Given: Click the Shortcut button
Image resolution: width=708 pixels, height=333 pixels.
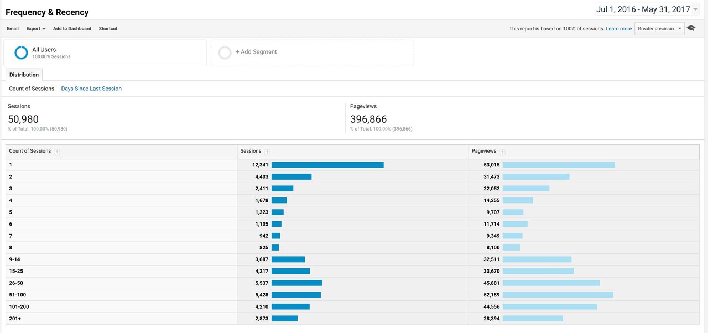Looking at the screenshot, I should pos(108,29).
